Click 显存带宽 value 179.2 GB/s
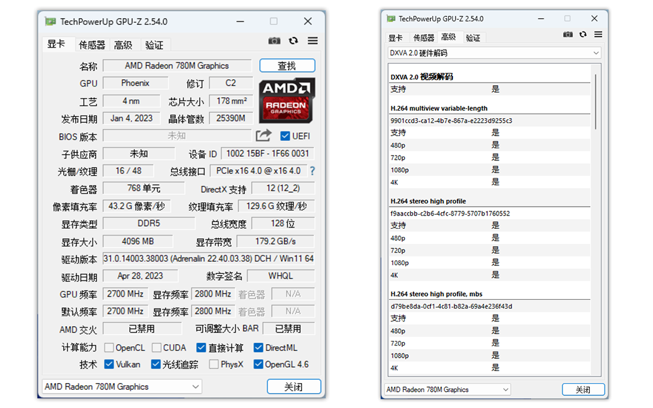 [x=275, y=242]
